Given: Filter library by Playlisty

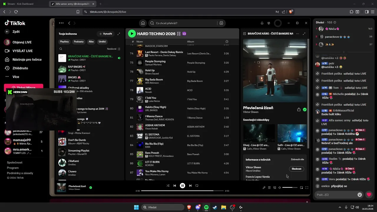Looking at the screenshot, I should (x=64, y=42).
